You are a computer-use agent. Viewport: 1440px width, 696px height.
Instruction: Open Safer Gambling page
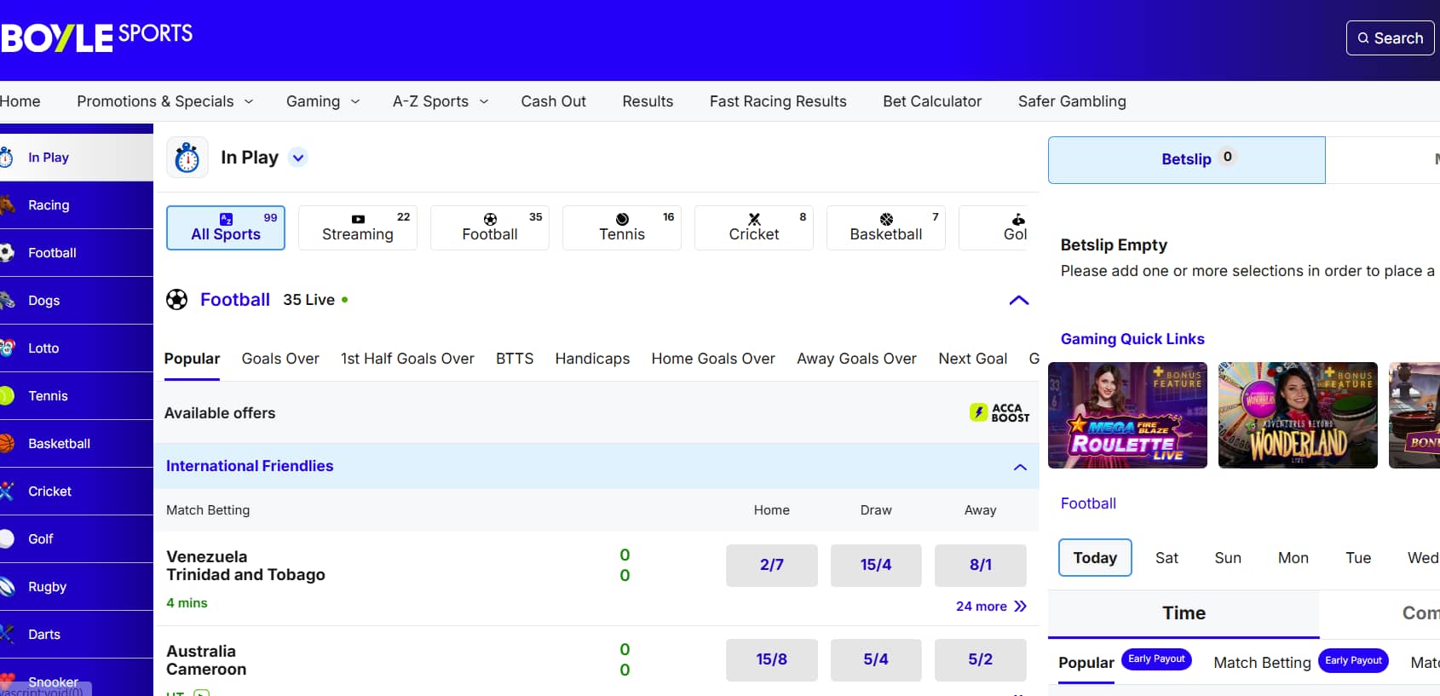pos(1072,101)
